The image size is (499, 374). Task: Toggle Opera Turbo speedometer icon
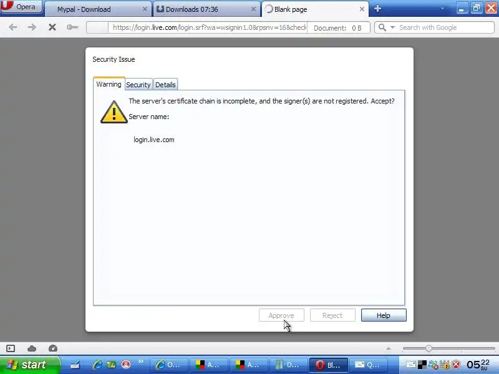click(x=53, y=348)
